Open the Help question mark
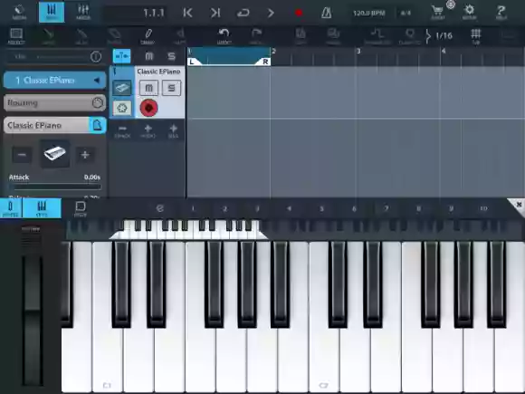The width and height of the screenshot is (525, 394). (x=501, y=12)
